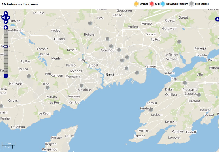Viewport: 219px width, 152px height.
Task: Pan the map south with down arrow
Action: point(6,22)
